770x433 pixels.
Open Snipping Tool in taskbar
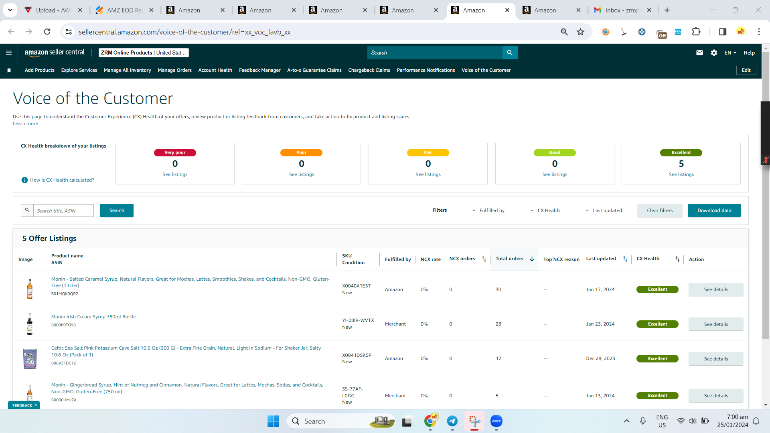click(474, 421)
